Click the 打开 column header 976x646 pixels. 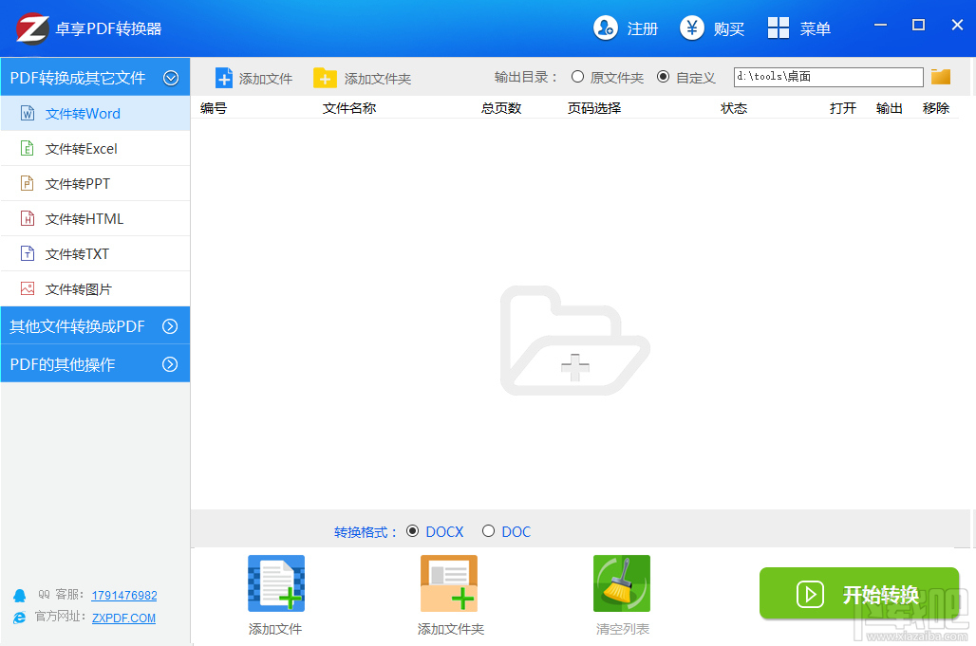843,108
